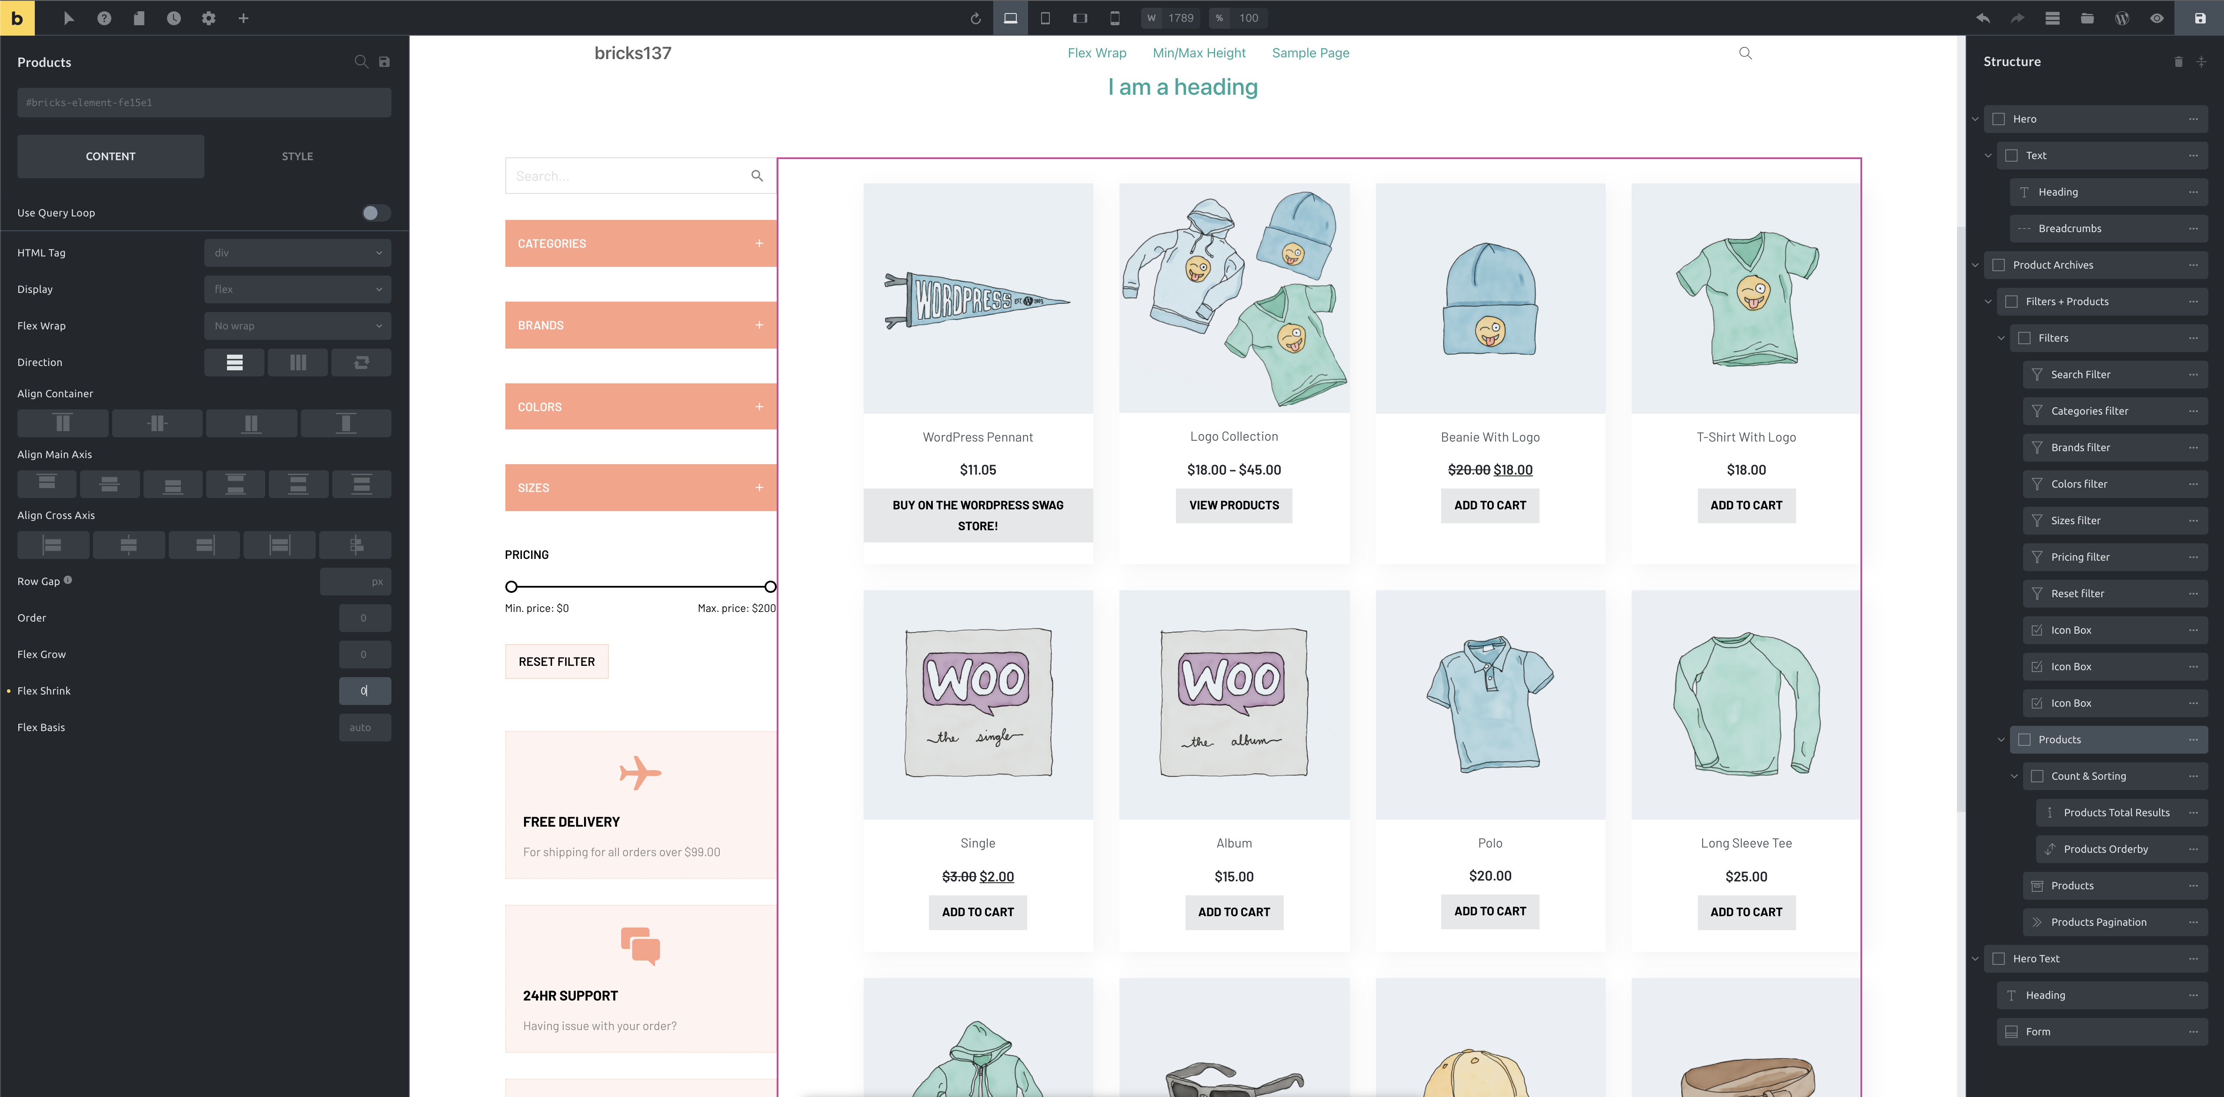Image resolution: width=2224 pixels, height=1097 pixels.
Task: Switch to desktop breakpoint icon
Action: [x=1010, y=18]
